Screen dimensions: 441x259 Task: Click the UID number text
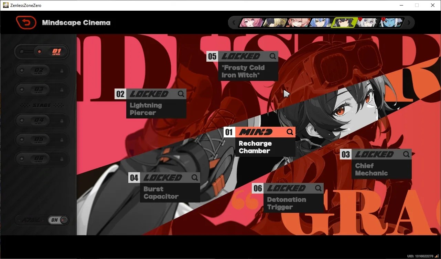(420, 256)
